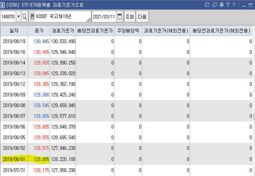Select the date cell 2019/08/13
The image size is (255, 176).
pos(14,73)
